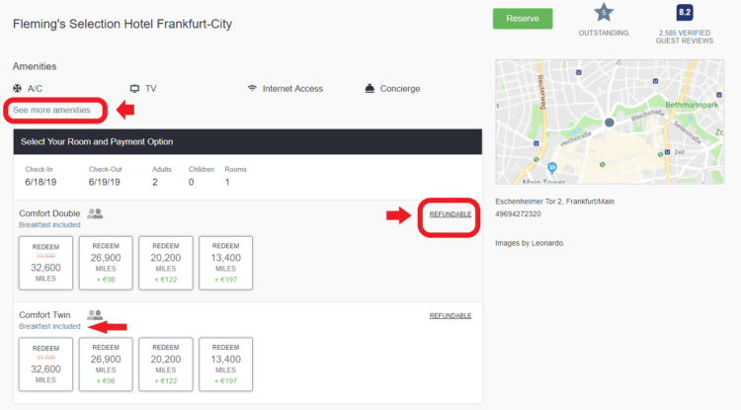Click the green Reserve button
Viewport: 741px width, 410px height.
click(x=523, y=19)
